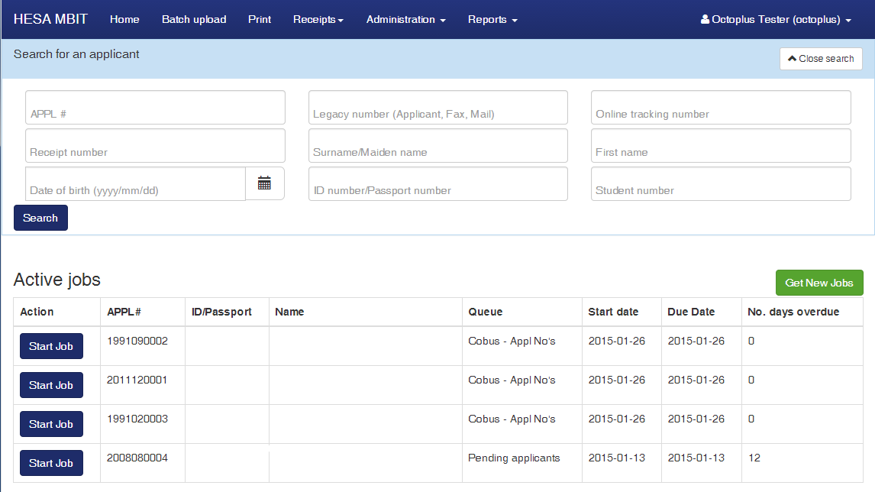
Task: Click the Student number input field
Action: (720, 183)
